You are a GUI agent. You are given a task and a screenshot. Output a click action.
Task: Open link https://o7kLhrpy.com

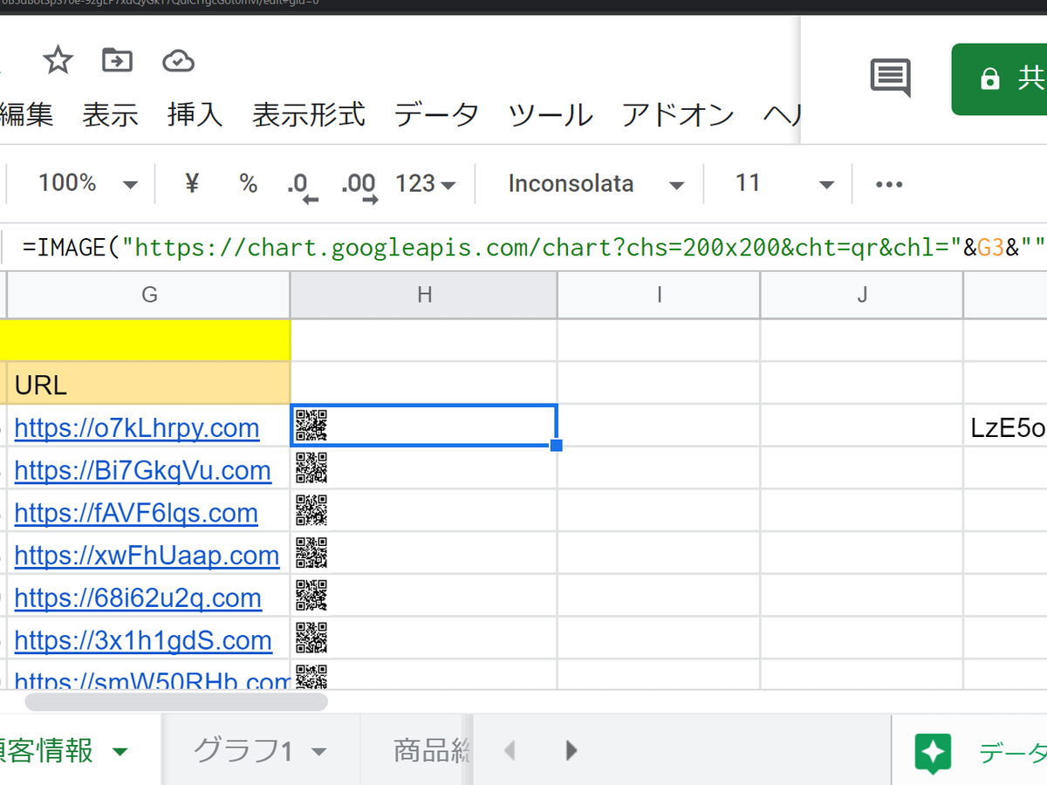click(137, 427)
